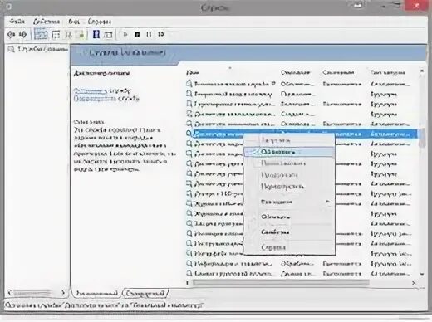Choose Справка at the context menu bottom
The image size is (432, 322).
[289, 247]
